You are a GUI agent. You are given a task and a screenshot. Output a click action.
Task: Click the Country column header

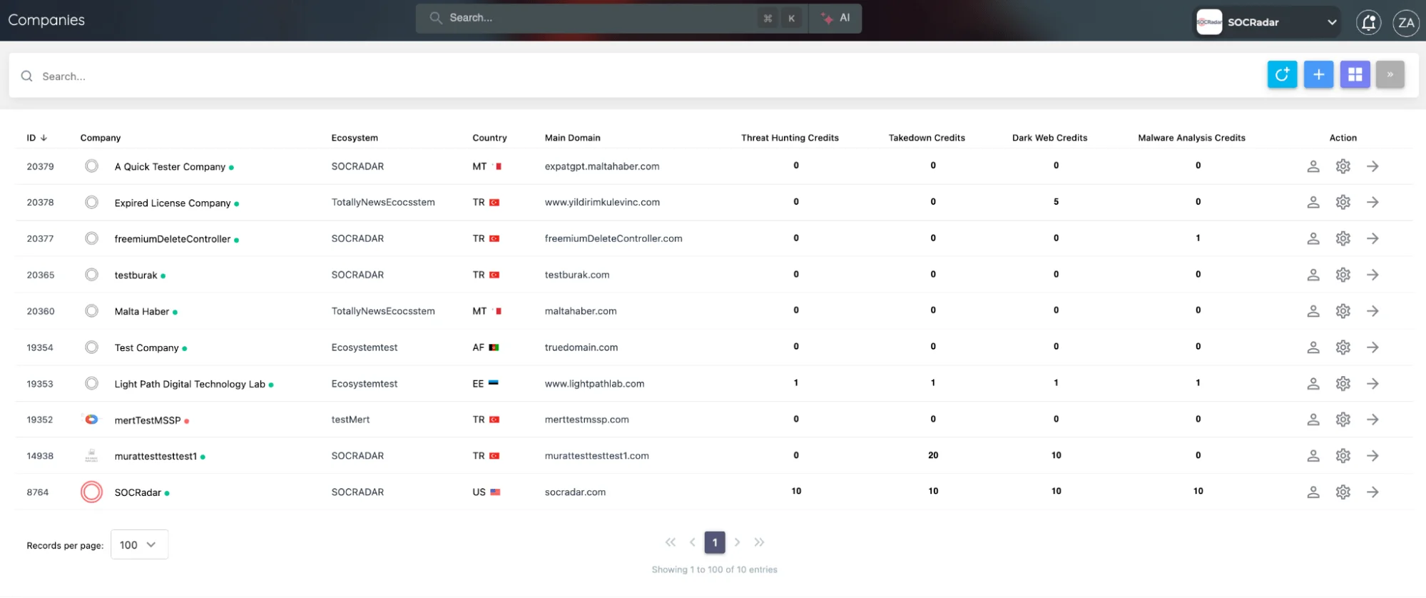pos(489,138)
